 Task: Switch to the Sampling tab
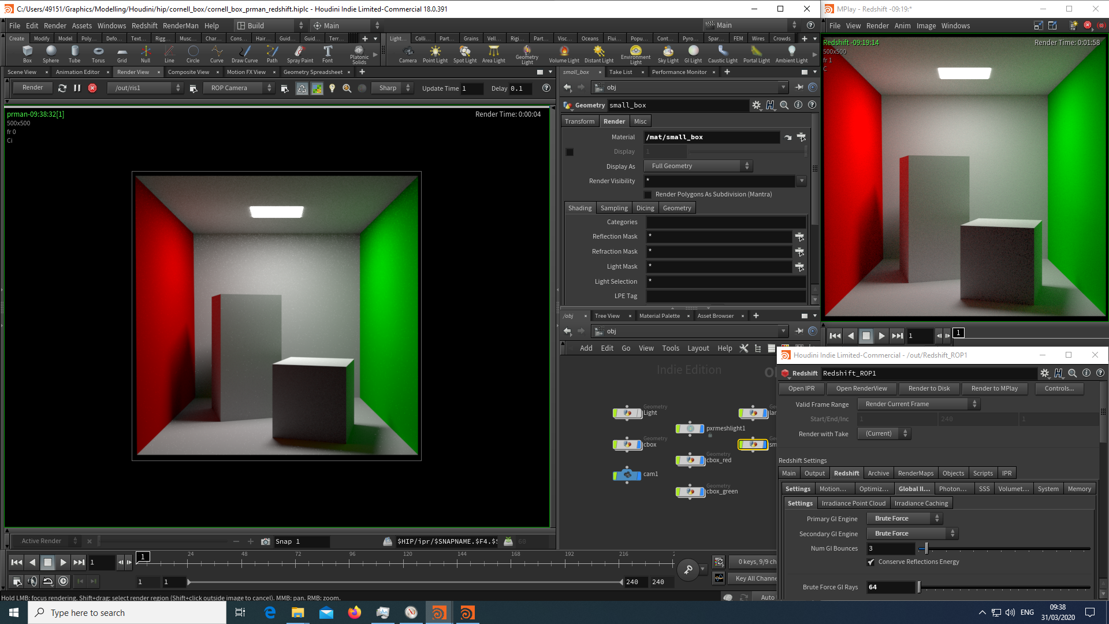[614, 208]
